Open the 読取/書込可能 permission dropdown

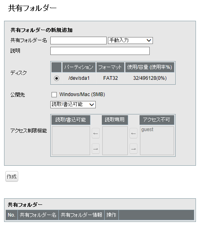73,105
